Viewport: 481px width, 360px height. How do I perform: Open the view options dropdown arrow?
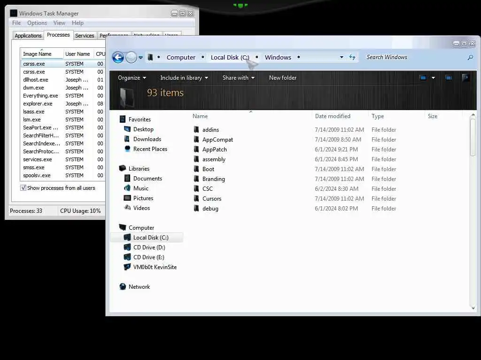point(433,78)
